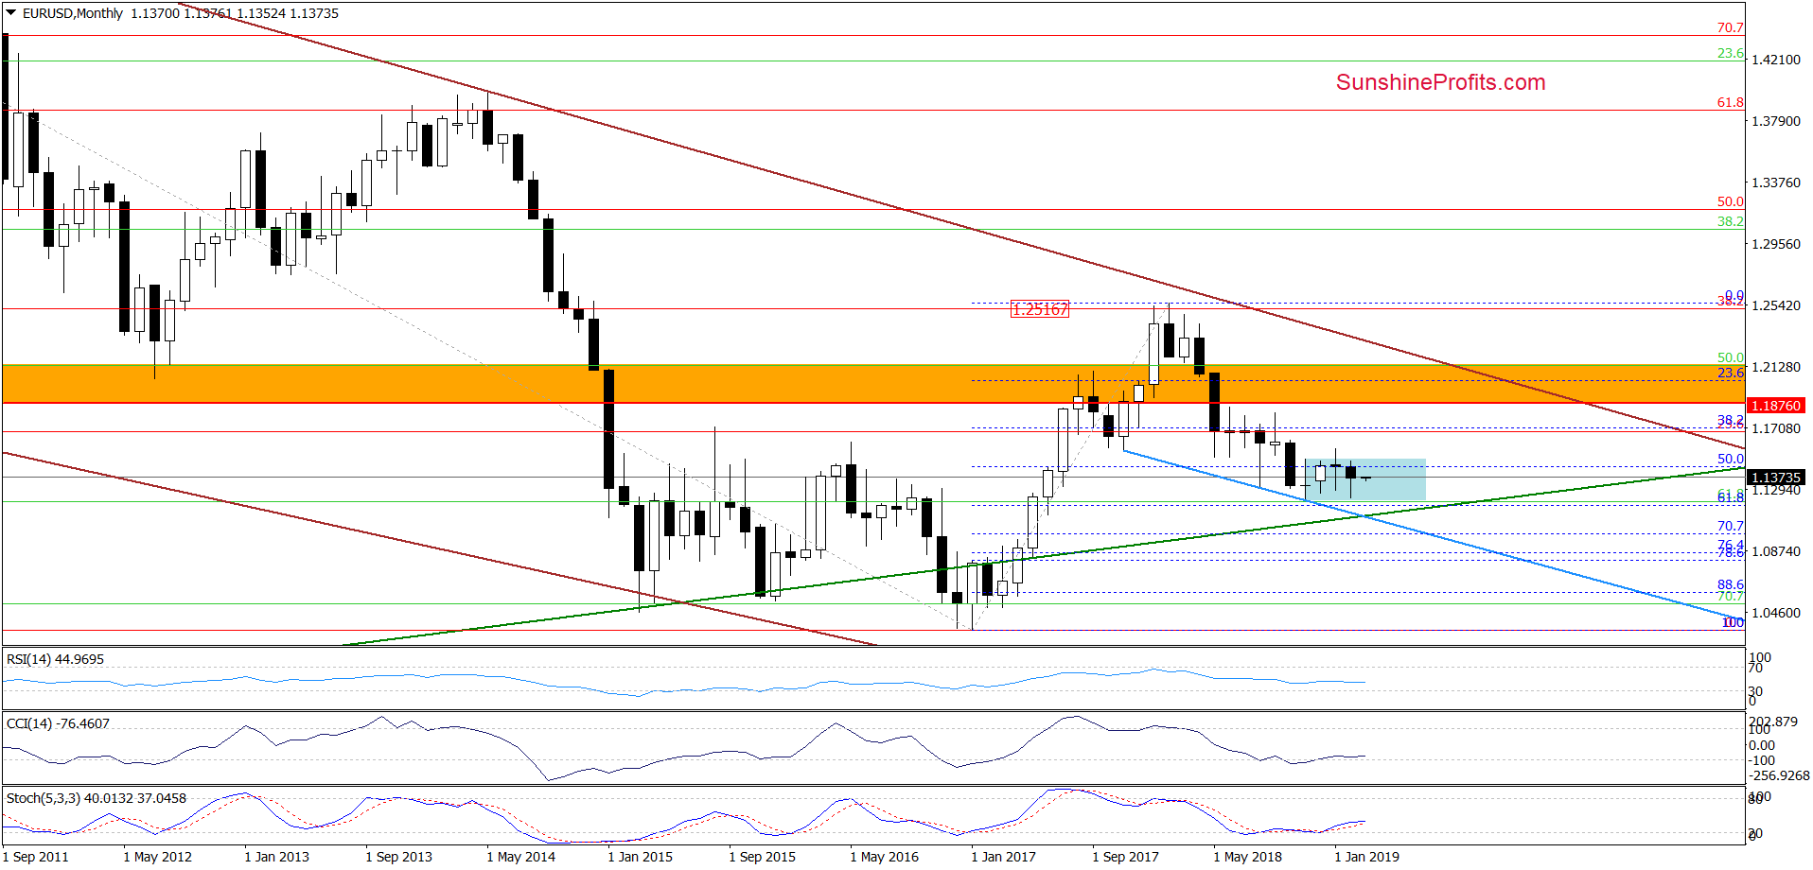Image resolution: width=1813 pixels, height=870 pixels.
Task: Click the blue 76.4 Fibonacci retracement label
Action: tap(1731, 545)
